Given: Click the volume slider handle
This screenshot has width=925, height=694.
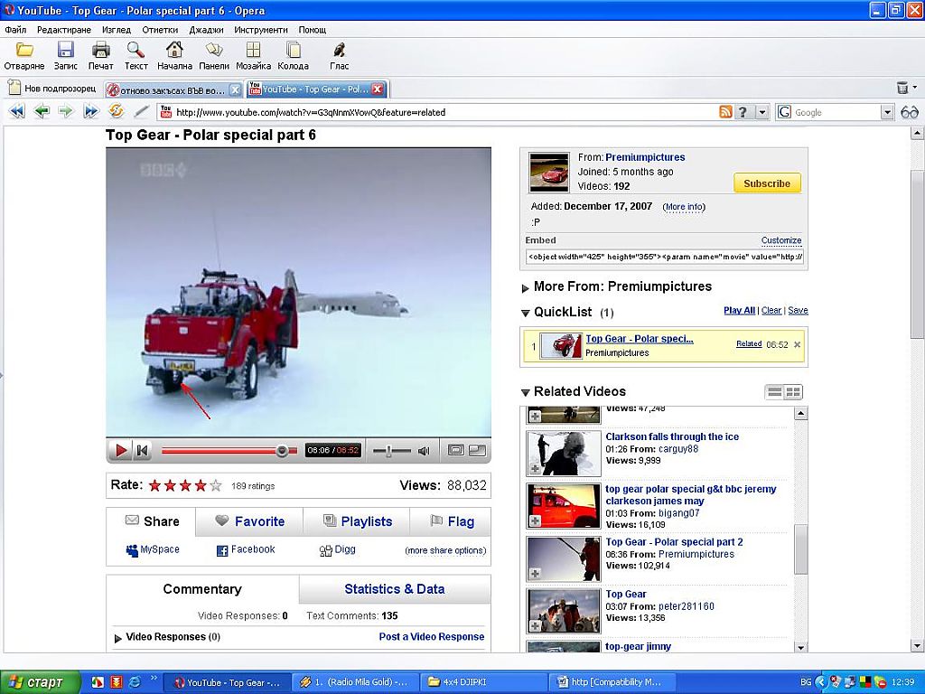Looking at the screenshot, I should click(388, 451).
